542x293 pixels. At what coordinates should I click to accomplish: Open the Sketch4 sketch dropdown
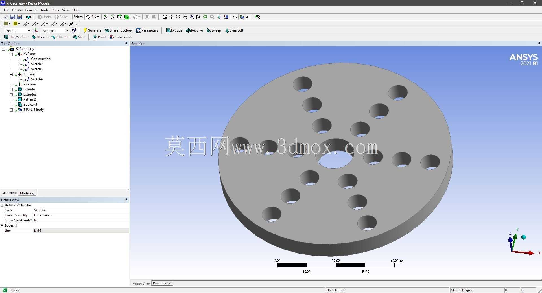pyautogui.click(x=67, y=30)
